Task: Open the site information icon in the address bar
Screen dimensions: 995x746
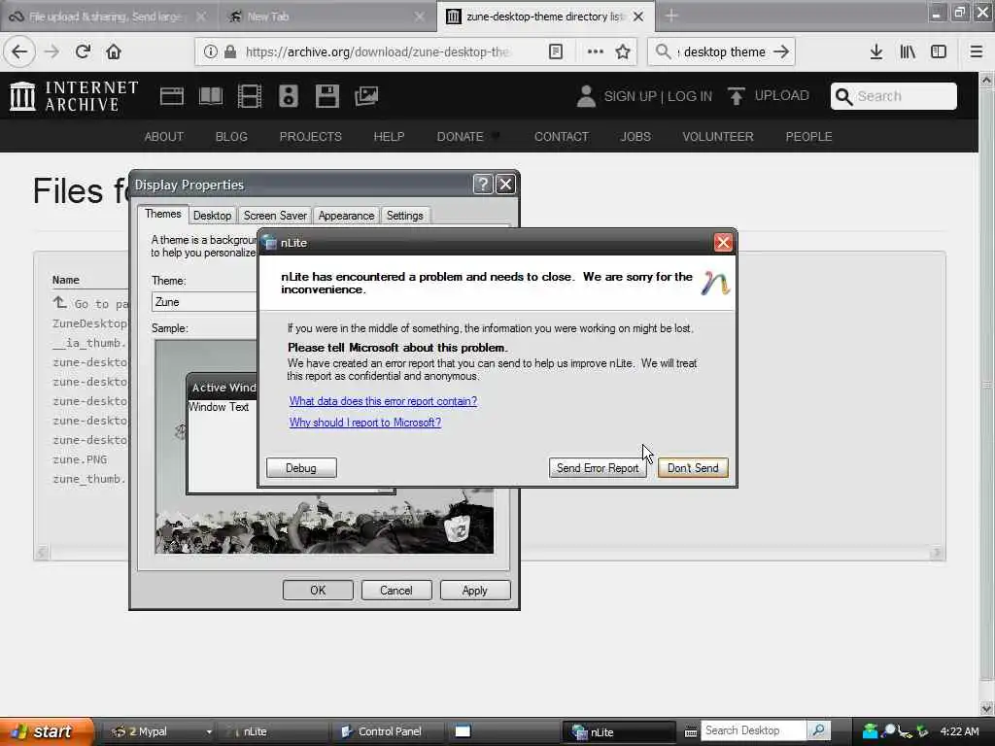Action: [x=211, y=51]
